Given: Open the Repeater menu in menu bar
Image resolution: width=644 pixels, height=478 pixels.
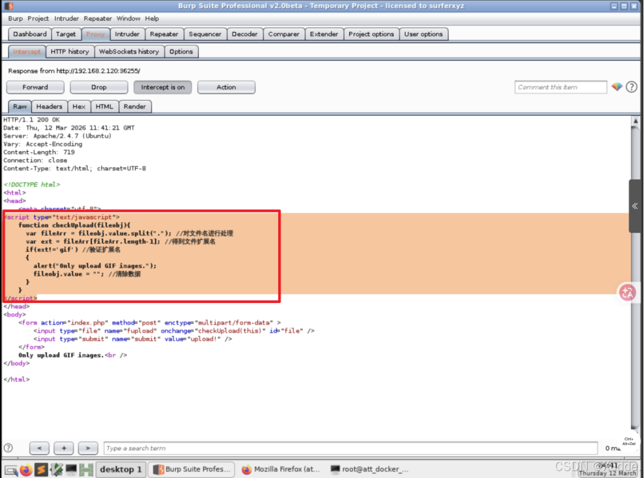Looking at the screenshot, I should [98, 19].
